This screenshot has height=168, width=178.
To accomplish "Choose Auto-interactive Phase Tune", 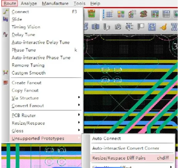I will coord(46,58).
